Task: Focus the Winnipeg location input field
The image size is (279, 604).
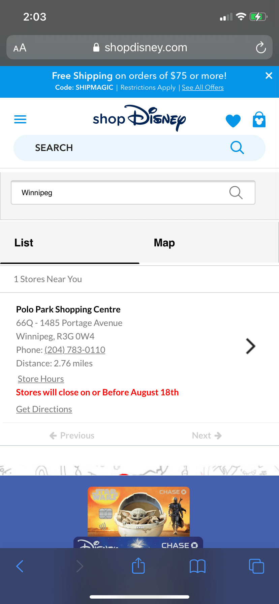Action: [121, 192]
